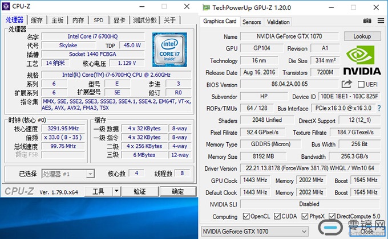This screenshot has height=239, width=388.
Task: Click the BIOS Version field 86.04.2A.00.65
Action: point(289,84)
